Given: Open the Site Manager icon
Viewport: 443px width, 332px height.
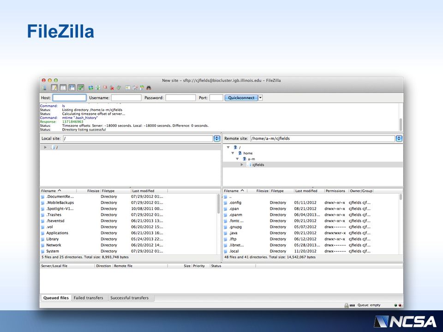Looking at the screenshot, I should coord(44,88).
